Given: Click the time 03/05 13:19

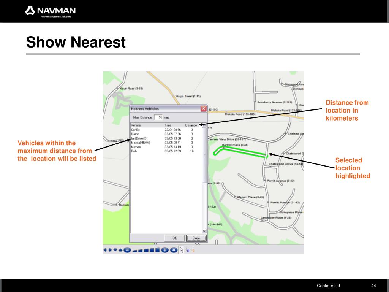Looking at the screenshot, I should coord(173,147).
